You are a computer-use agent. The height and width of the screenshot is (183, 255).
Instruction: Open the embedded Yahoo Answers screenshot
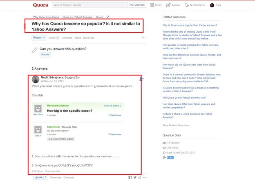pos(78,122)
